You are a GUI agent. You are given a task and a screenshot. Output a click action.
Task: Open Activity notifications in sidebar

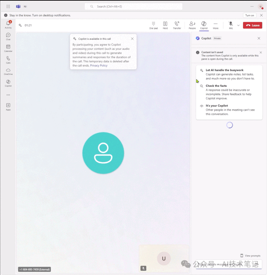8,25
